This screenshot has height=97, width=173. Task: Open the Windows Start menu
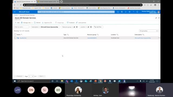click(x=15, y=81)
